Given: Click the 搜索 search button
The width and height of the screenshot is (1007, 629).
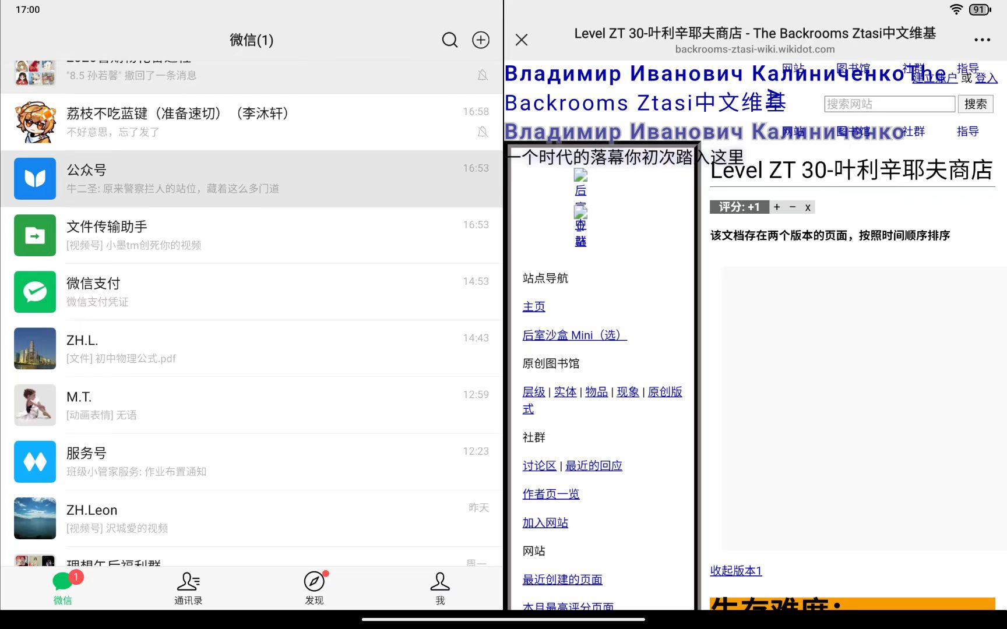Looking at the screenshot, I should click(976, 104).
